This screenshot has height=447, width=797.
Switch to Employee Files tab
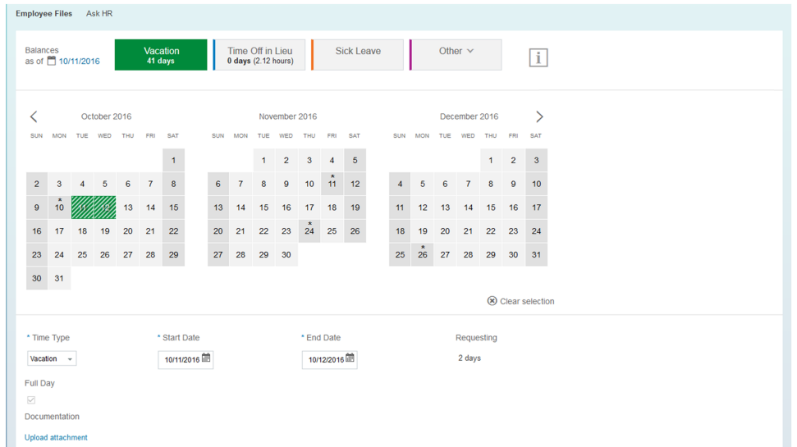(x=44, y=14)
